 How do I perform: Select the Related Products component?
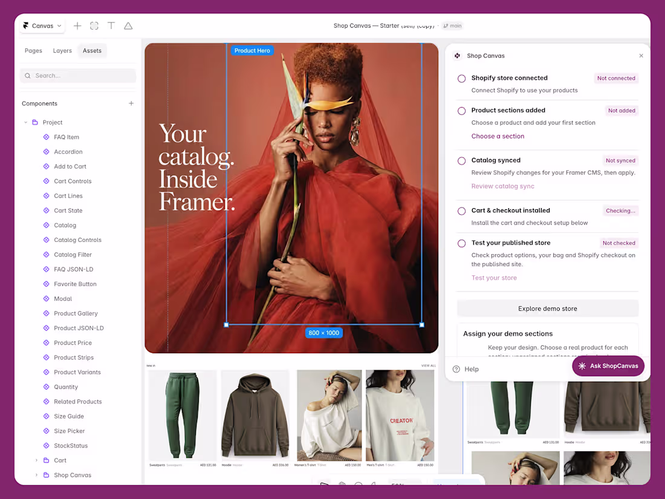coord(77,402)
